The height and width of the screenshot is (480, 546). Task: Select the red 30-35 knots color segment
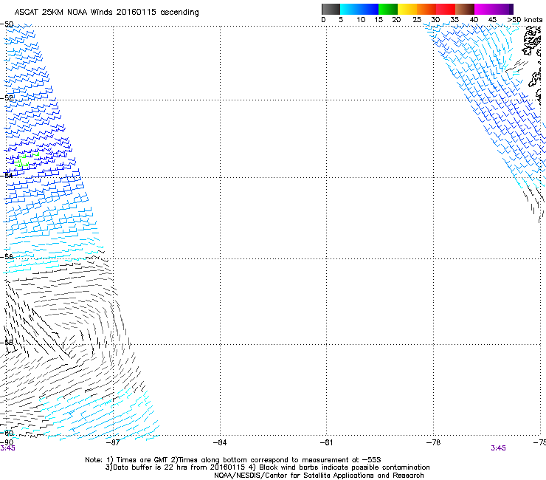(x=446, y=9)
